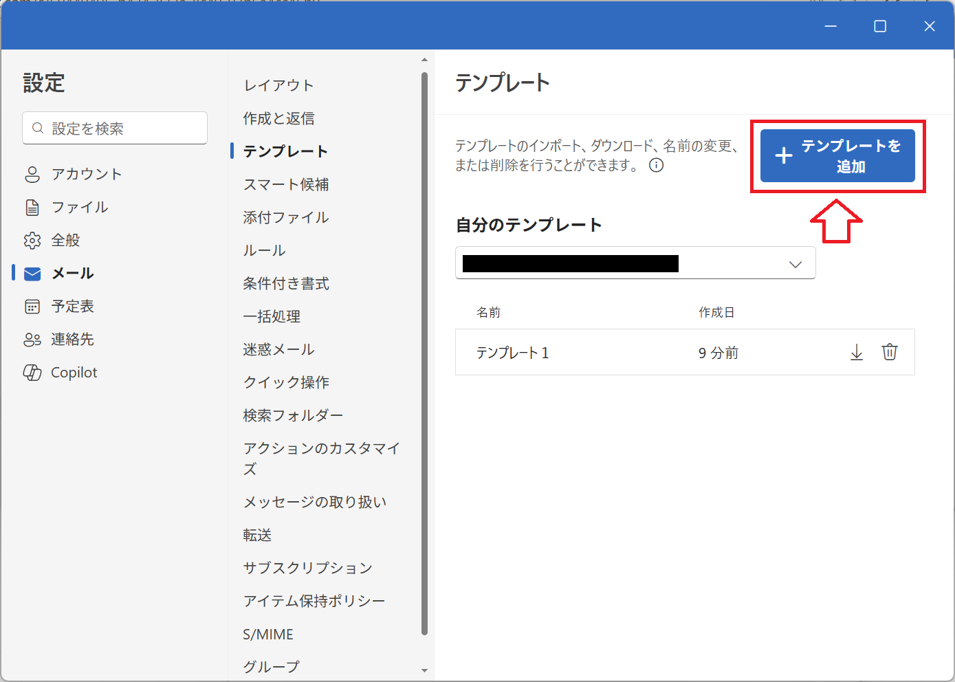Select the 条件付き書式 option
The width and height of the screenshot is (955, 682).
286,283
